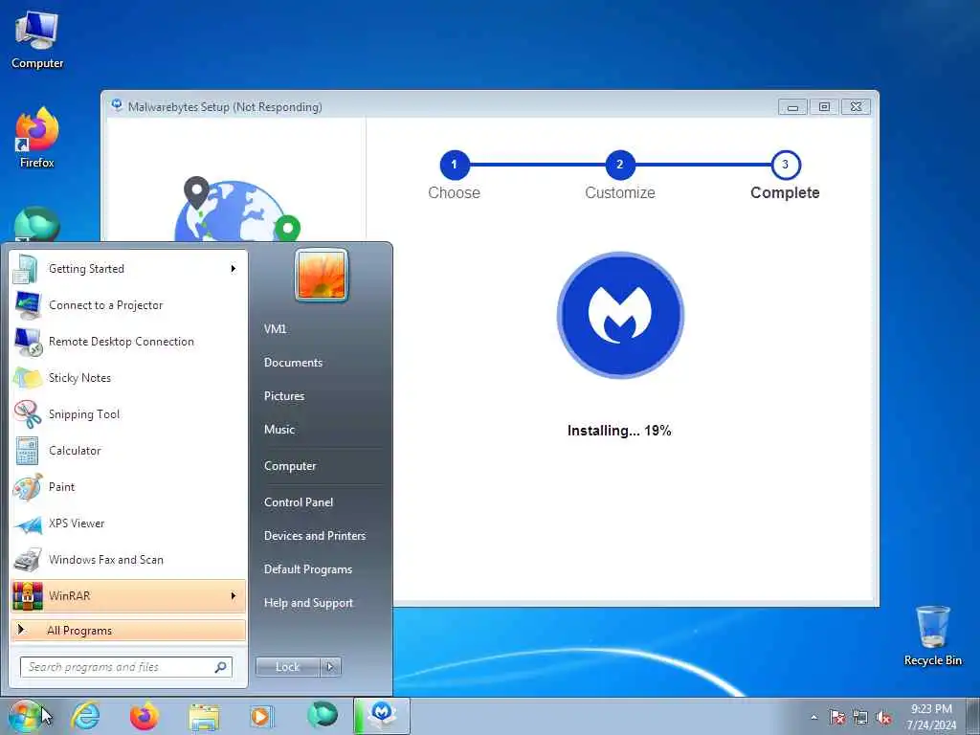Open Windows Media Player on taskbar
Viewport: 980px width, 735px height.
[x=262, y=716]
